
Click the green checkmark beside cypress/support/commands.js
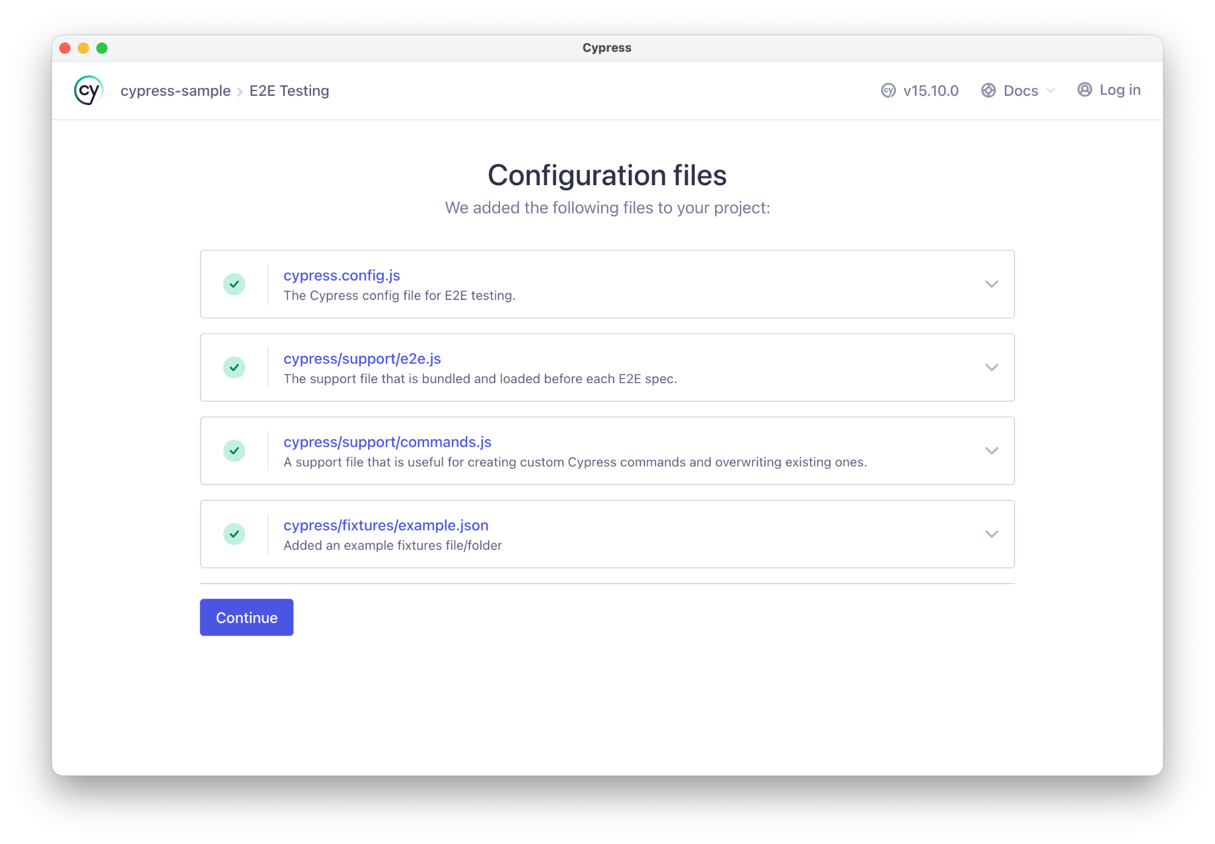[x=234, y=451]
